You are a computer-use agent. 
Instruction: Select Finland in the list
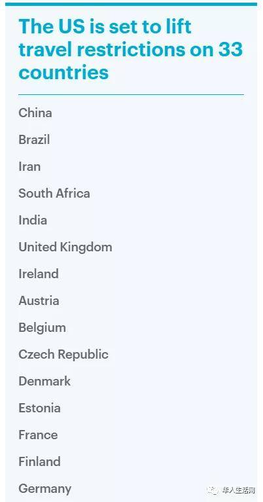(39, 461)
